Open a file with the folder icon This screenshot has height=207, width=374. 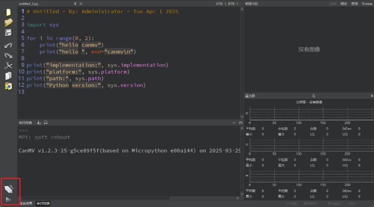tap(8, 22)
